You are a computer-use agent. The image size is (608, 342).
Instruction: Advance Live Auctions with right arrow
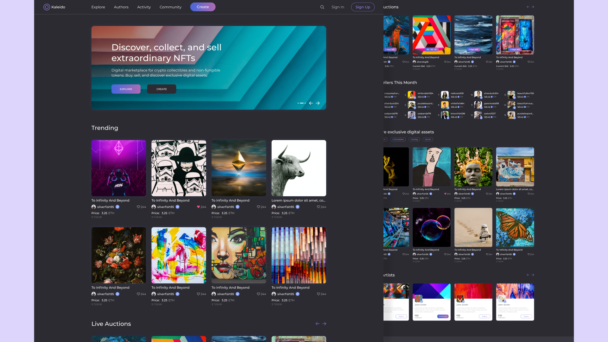click(324, 324)
